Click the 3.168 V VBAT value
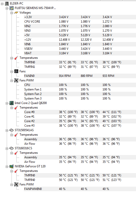Image resolution: width=136 pixels, height=198 pixels. pyautogui.click(x=85, y=53)
